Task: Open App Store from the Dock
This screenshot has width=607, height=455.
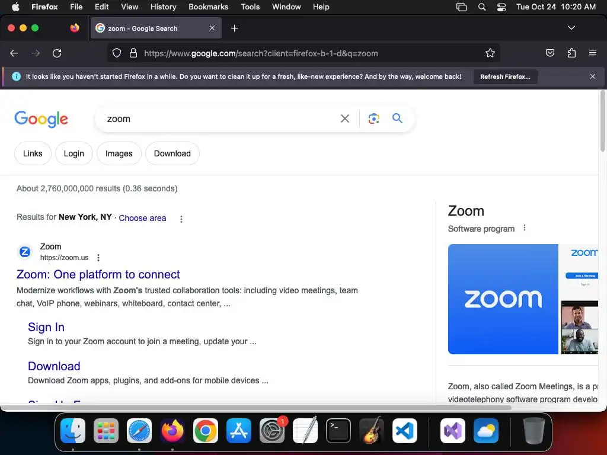Action: (x=239, y=431)
